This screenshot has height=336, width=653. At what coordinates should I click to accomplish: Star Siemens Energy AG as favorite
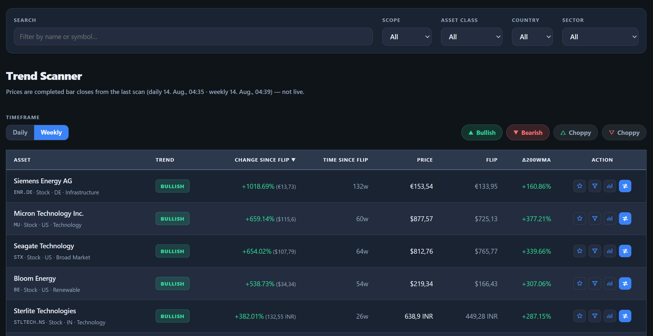point(579,186)
